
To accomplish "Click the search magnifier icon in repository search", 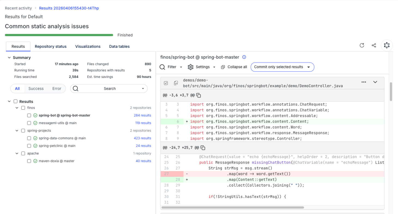I will pyautogui.click(x=76, y=89).
